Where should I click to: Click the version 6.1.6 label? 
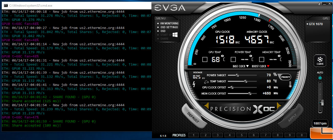point(163,136)
